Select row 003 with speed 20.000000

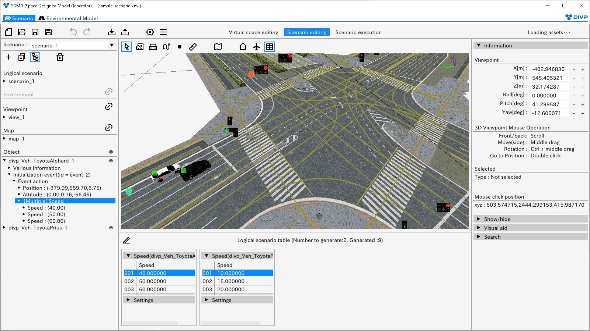pos(237,289)
